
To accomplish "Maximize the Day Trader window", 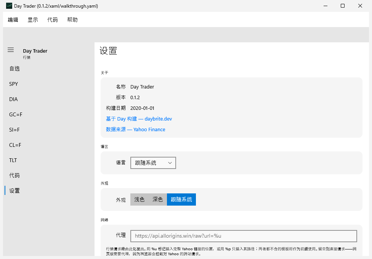I will point(343,6).
